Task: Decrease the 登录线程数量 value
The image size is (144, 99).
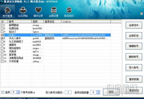Action: [x=98, y=93]
